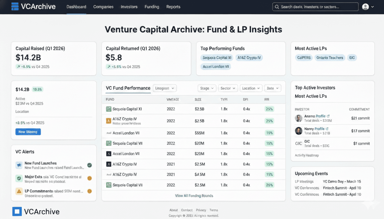This screenshot has width=384, height=219.
Task: Open the Date filter dropdown
Action: [273, 88]
